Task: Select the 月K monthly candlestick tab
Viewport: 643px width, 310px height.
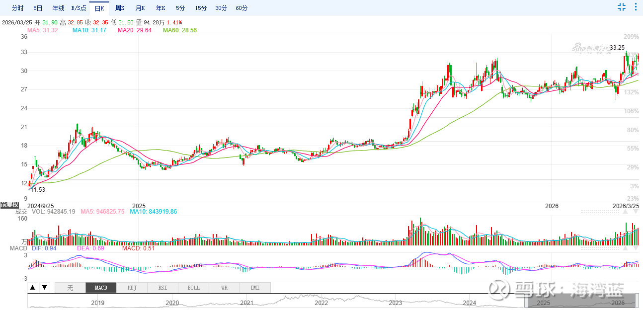Action: (x=140, y=8)
